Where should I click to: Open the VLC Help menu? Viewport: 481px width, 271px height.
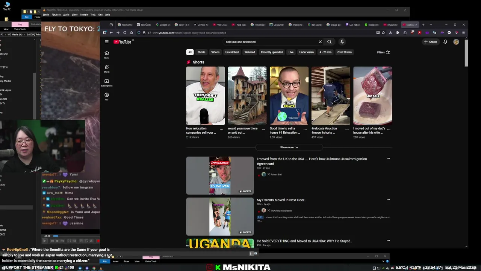(x=108, y=15)
